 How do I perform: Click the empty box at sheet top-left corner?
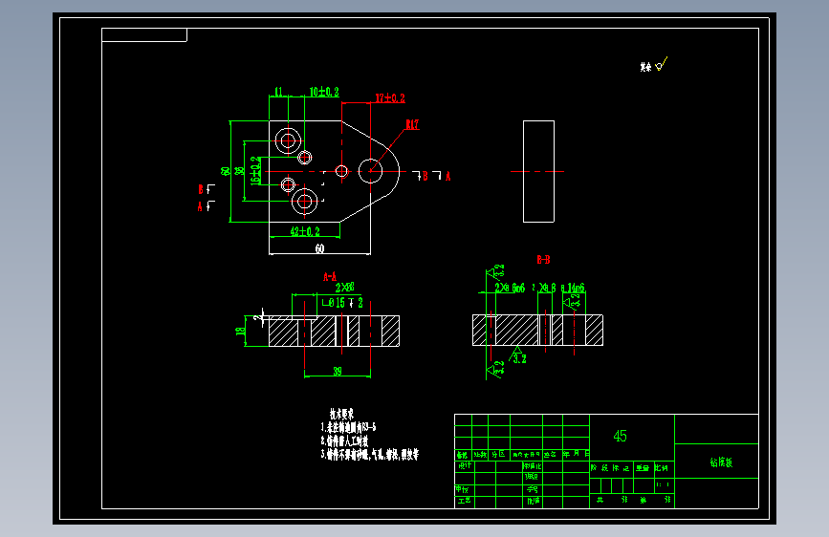pyautogui.click(x=144, y=35)
